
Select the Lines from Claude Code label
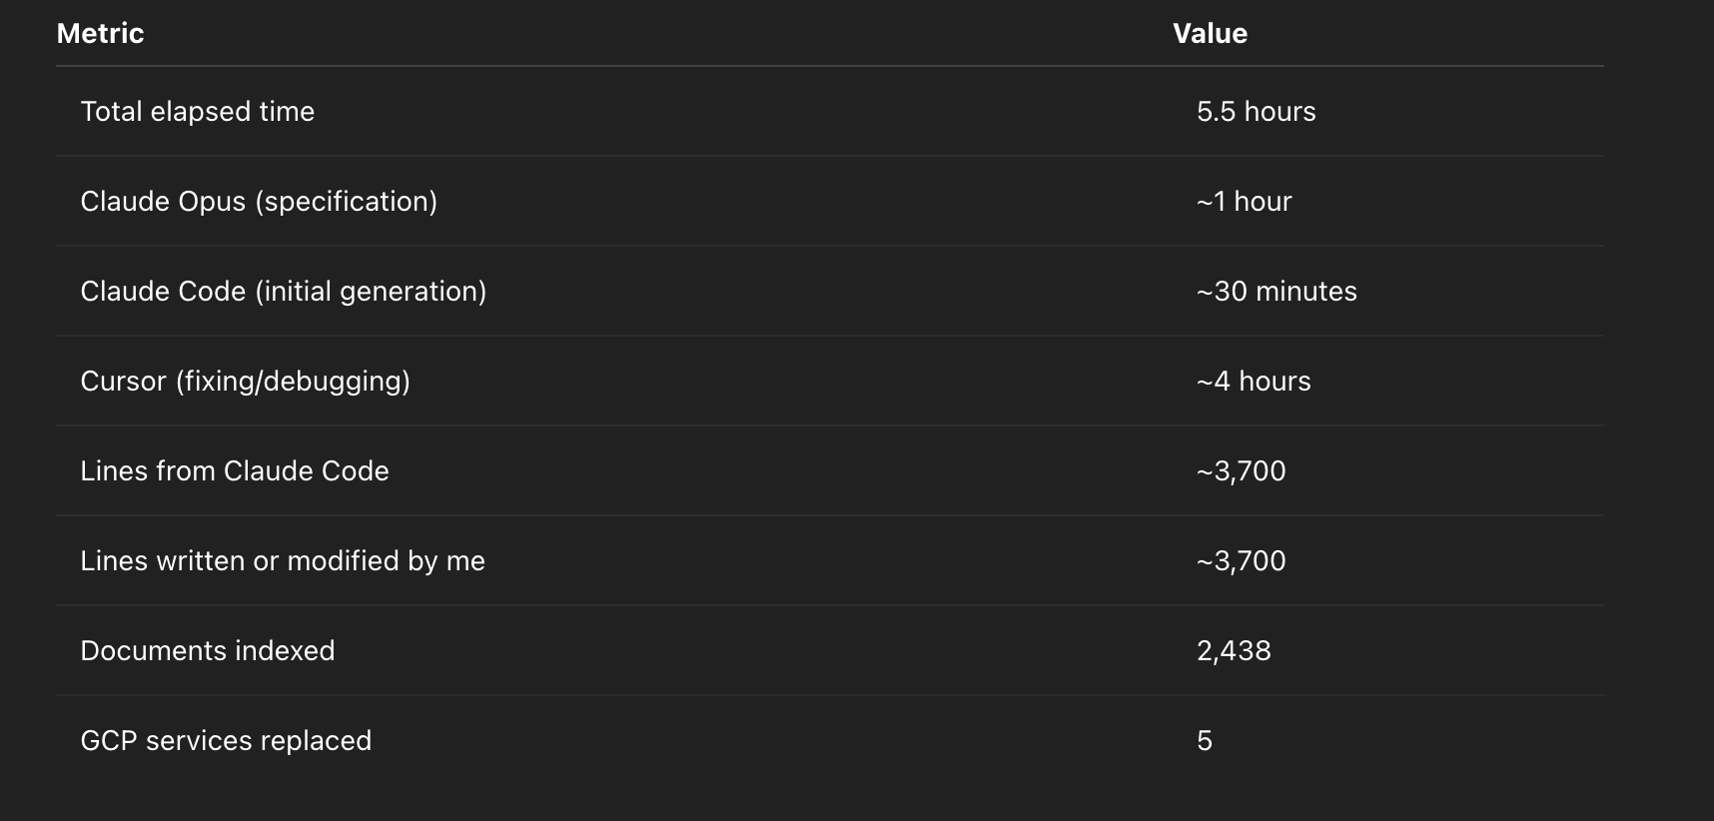pyautogui.click(x=235, y=470)
